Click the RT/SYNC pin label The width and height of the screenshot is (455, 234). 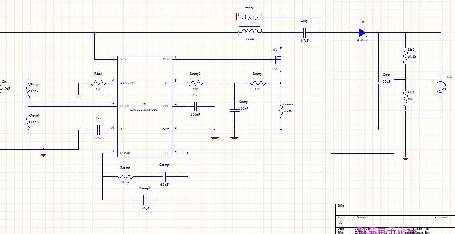[127, 83]
